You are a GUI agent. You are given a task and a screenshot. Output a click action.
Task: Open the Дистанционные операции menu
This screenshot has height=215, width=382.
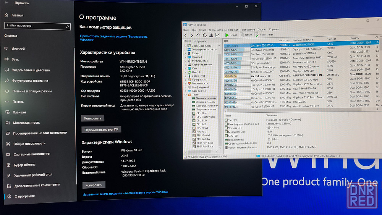pos(224,30)
